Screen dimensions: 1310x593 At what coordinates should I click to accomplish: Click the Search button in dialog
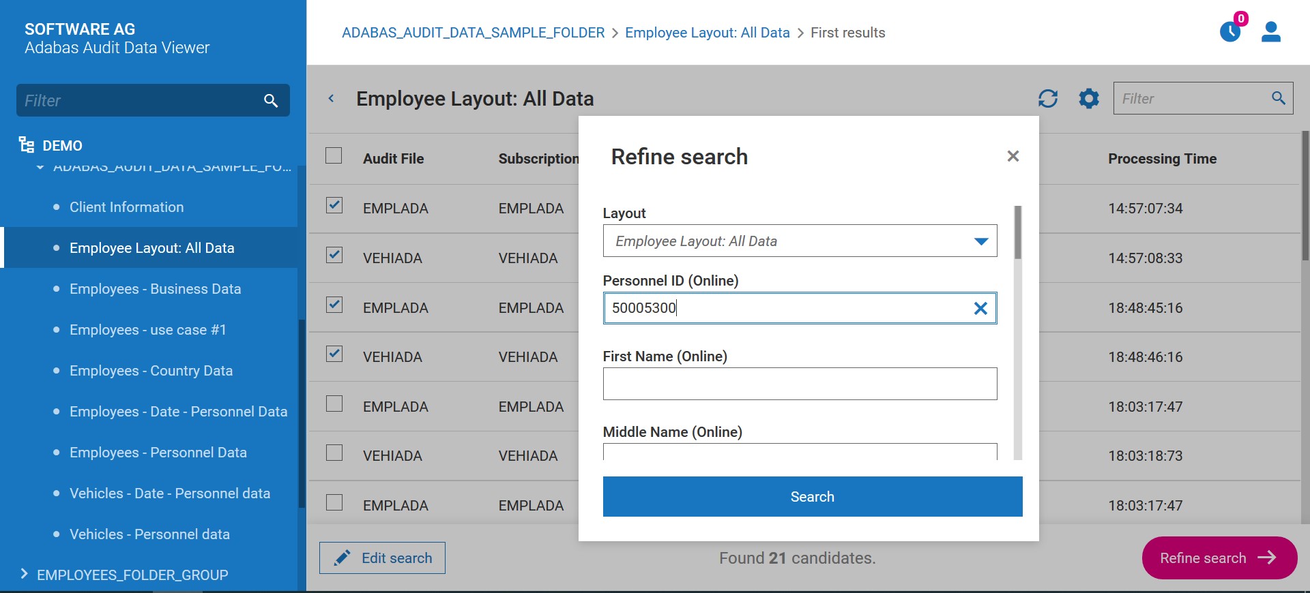[813, 496]
